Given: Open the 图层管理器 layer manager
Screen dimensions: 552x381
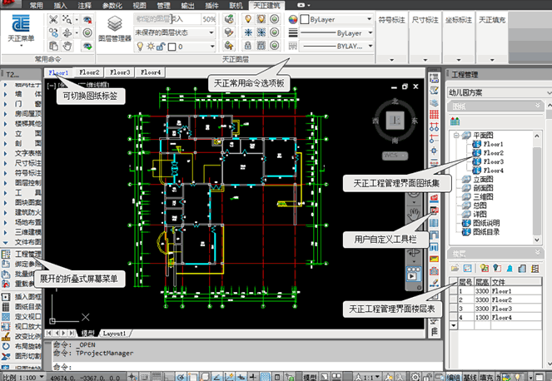Looking at the screenshot, I should [115, 30].
